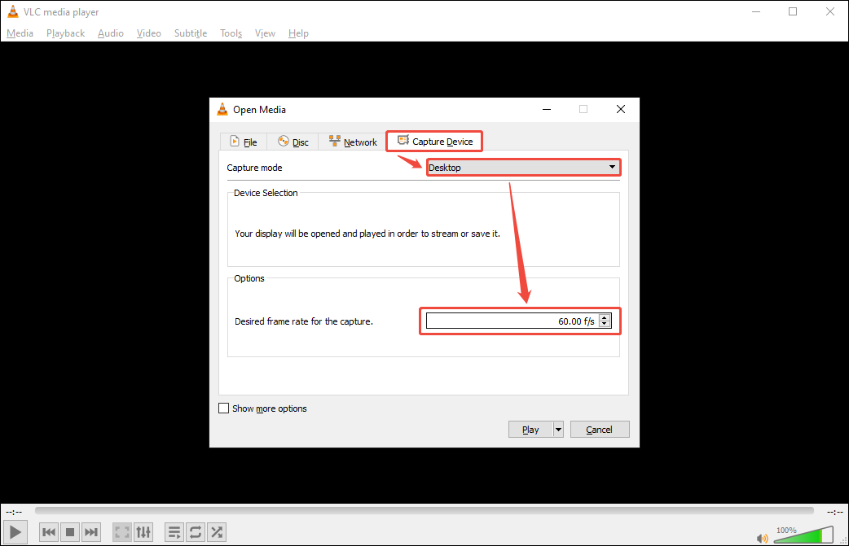Cancel the Open Media dialog
Image resolution: width=849 pixels, height=546 pixels.
coord(599,429)
